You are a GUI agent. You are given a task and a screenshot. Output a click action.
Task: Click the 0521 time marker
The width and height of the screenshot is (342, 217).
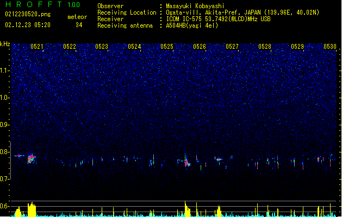tap(37, 46)
